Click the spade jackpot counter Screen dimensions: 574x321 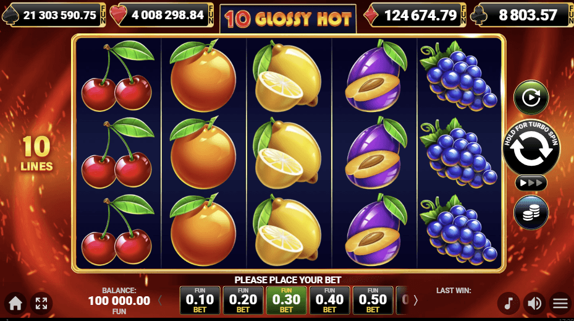click(54, 15)
